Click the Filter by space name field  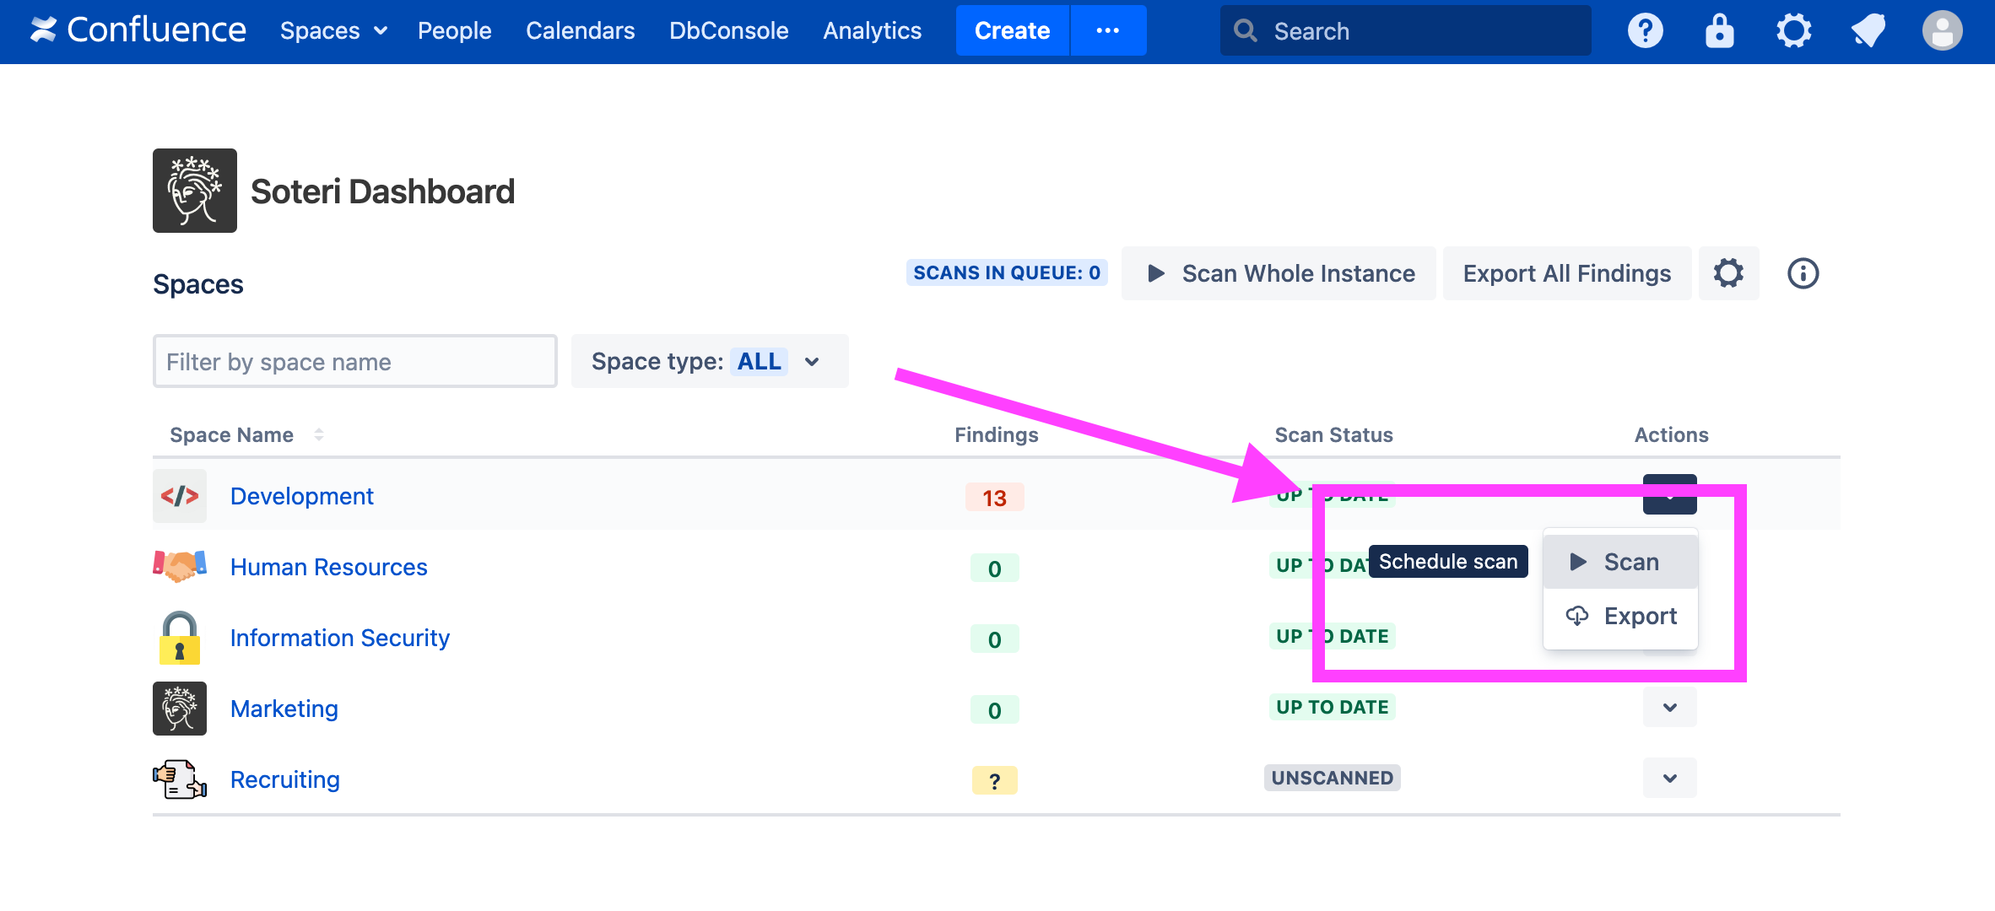[354, 361]
